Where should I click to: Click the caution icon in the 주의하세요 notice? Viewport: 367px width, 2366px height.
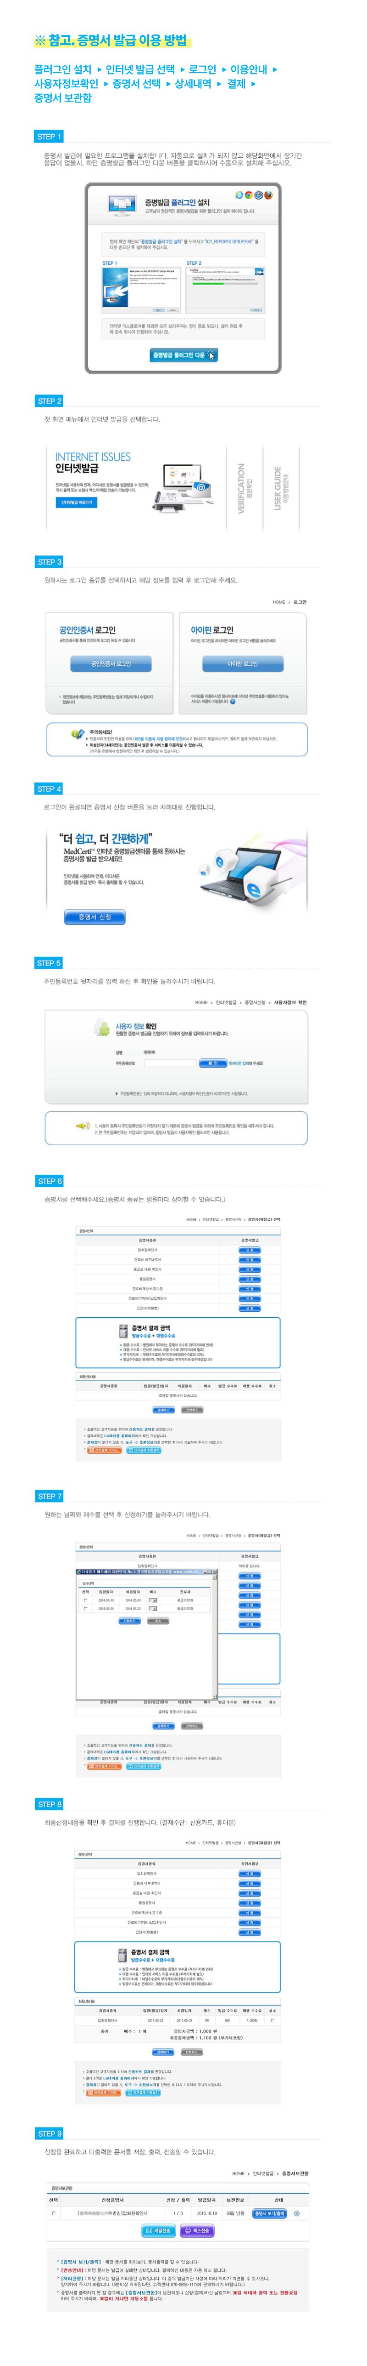[78, 734]
